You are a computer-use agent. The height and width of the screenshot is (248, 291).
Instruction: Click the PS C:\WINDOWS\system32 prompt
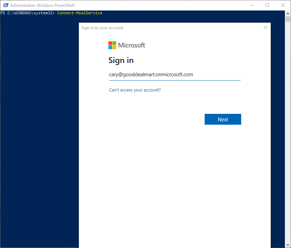(27, 13)
